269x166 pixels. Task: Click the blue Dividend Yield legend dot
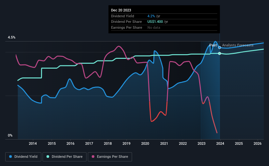pyautogui.click(x=10, y=157)
